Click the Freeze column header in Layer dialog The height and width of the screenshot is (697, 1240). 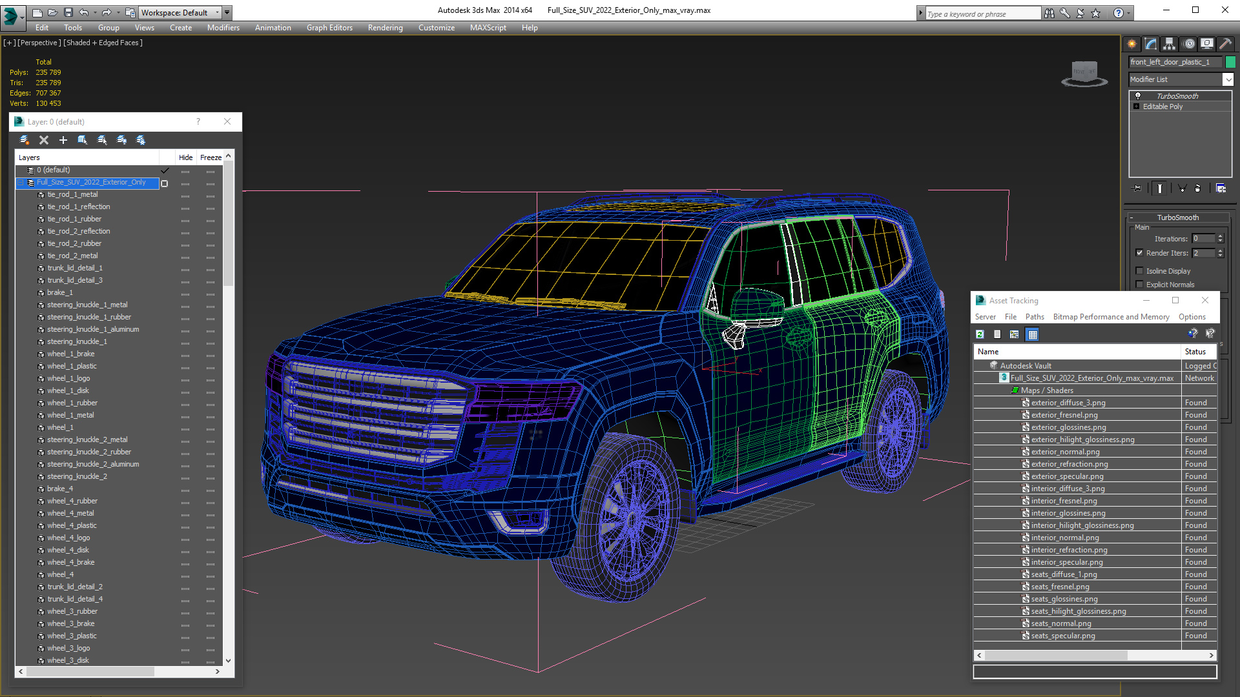coord(211,157)
